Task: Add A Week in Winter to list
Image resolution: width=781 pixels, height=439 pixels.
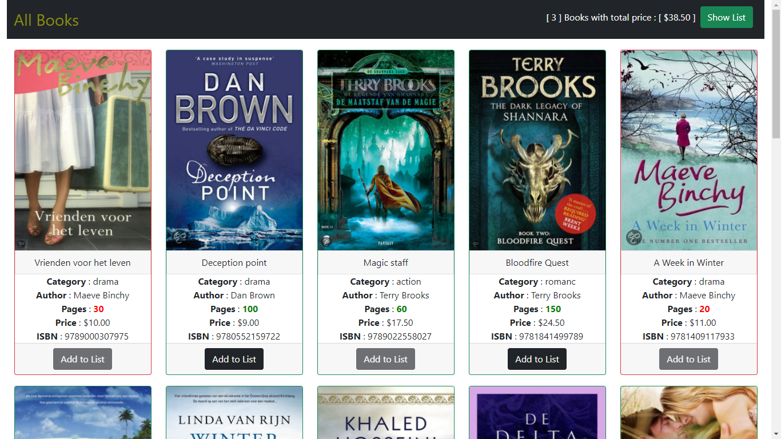Action: (x=688, y=359)
